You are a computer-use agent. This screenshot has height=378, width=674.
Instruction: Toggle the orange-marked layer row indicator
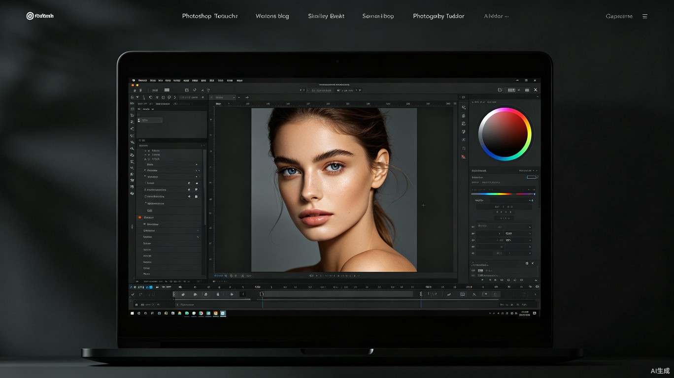(140, 217)
